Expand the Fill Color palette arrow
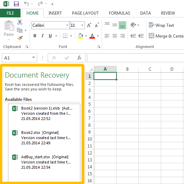 coord(86,36)
